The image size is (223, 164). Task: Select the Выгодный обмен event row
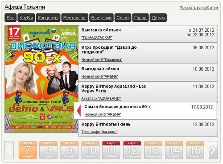coord(148,73)
